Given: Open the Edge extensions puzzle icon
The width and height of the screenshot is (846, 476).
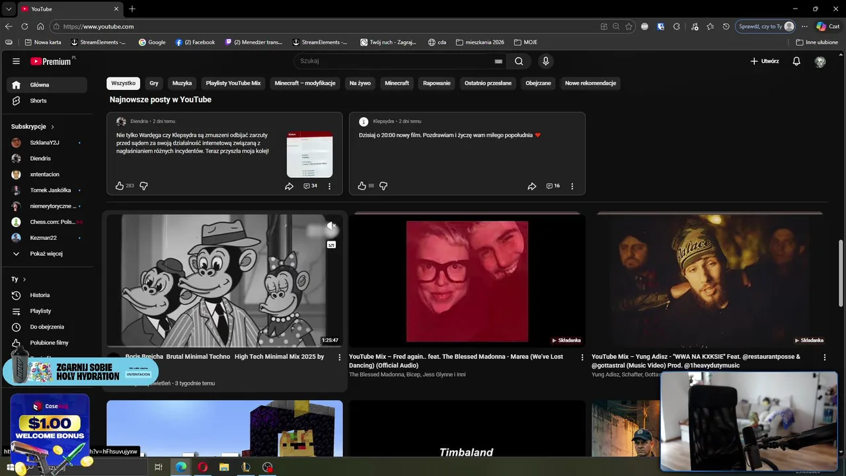Looking at the screenshot, I should [x=676, y=26].
